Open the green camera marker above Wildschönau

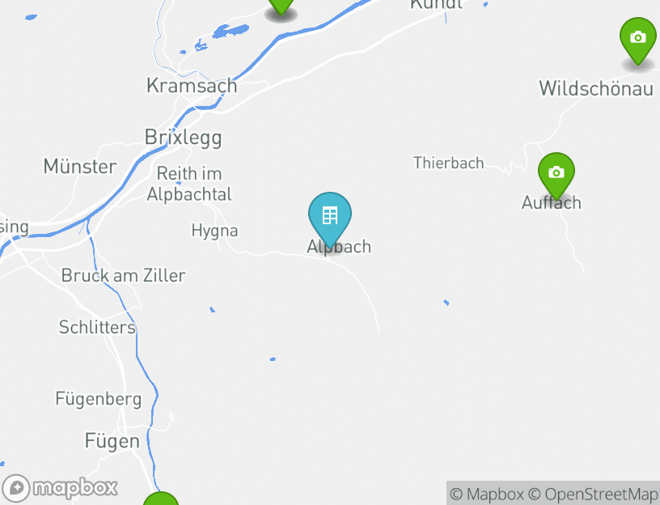click(637, 40)
